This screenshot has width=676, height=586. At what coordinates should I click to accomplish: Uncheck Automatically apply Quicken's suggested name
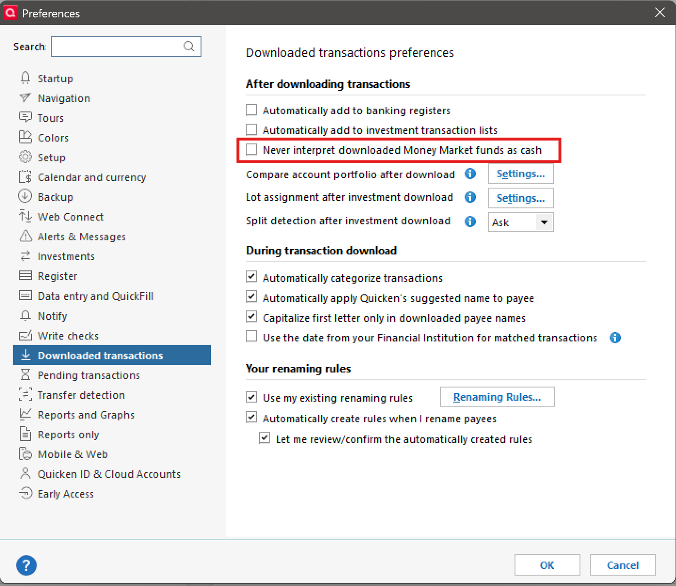(252, 297)
